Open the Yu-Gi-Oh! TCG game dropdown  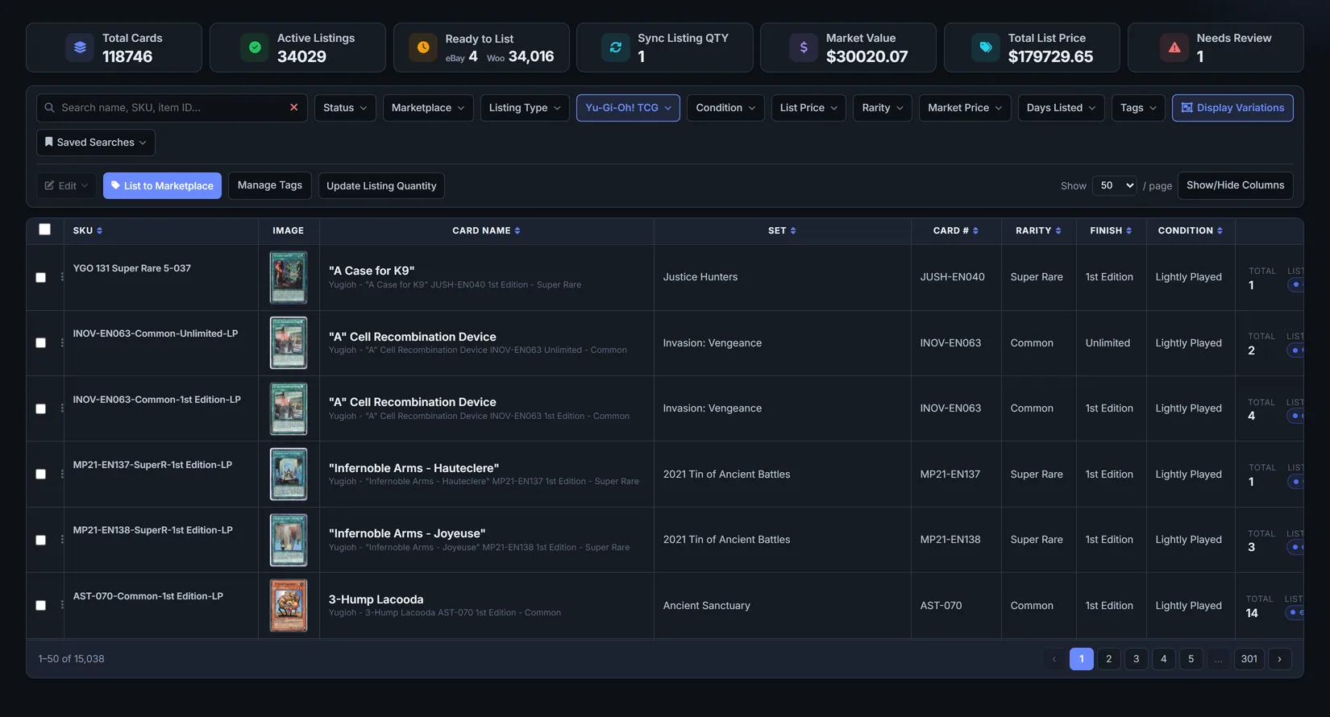[628, 108]
